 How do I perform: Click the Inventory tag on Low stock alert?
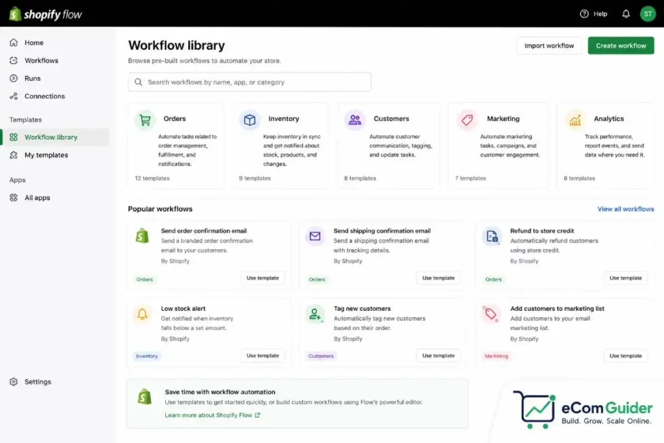pos(147,355)
